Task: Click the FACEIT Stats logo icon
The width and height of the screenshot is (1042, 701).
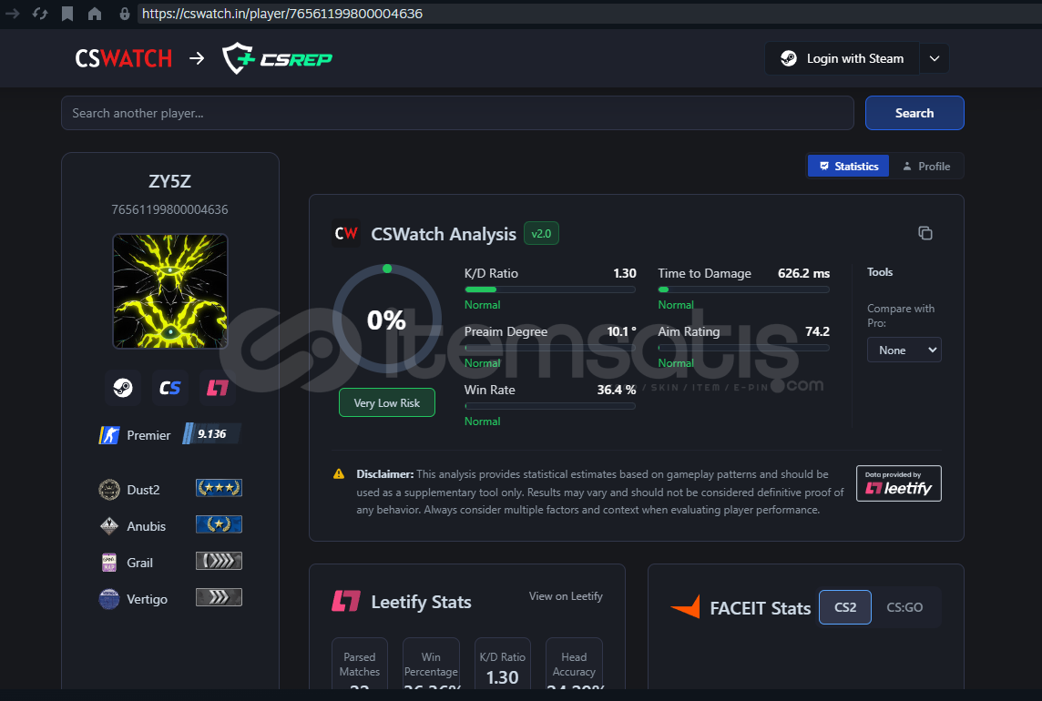Action: click(x=686, y=607)
